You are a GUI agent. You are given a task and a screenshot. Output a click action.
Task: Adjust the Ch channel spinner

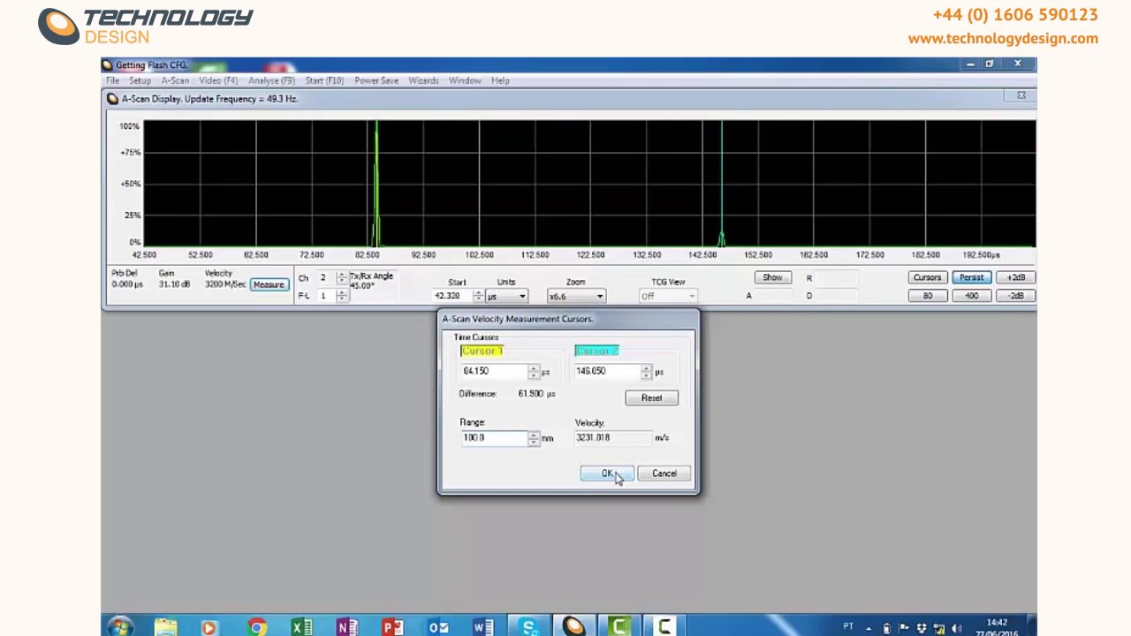[x=342, y=277]
